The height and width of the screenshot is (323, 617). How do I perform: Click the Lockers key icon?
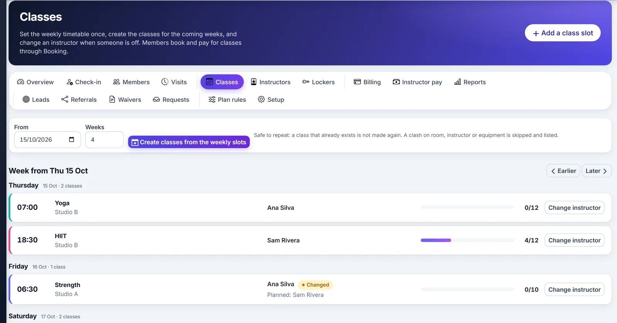(306, 82)
